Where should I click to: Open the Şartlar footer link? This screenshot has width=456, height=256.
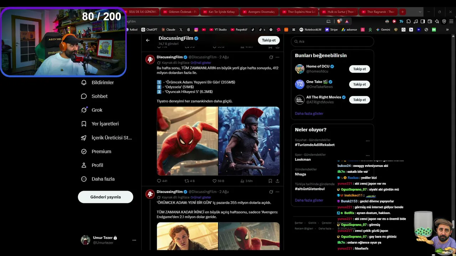click(299, 223)
